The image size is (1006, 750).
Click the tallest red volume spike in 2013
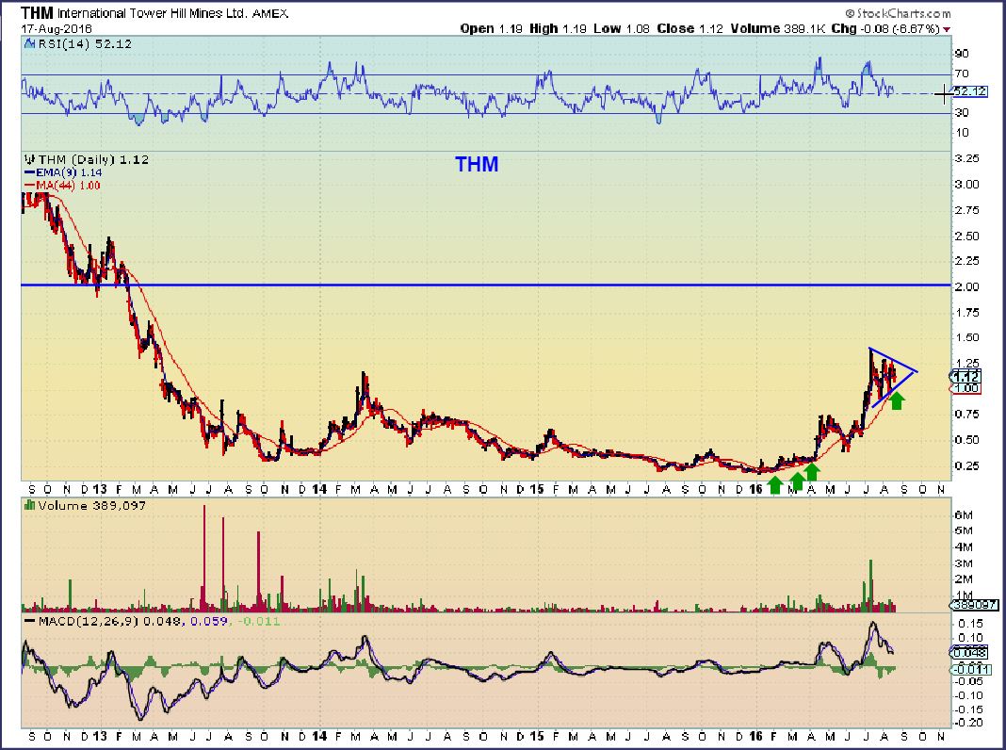204,556
